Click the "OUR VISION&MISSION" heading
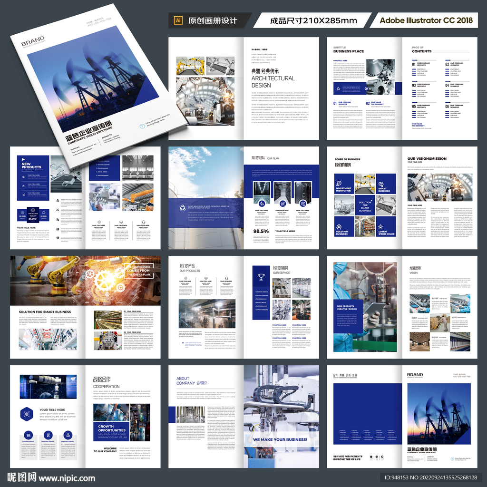This screenshot has height=487, width=487. coord(427,158)
